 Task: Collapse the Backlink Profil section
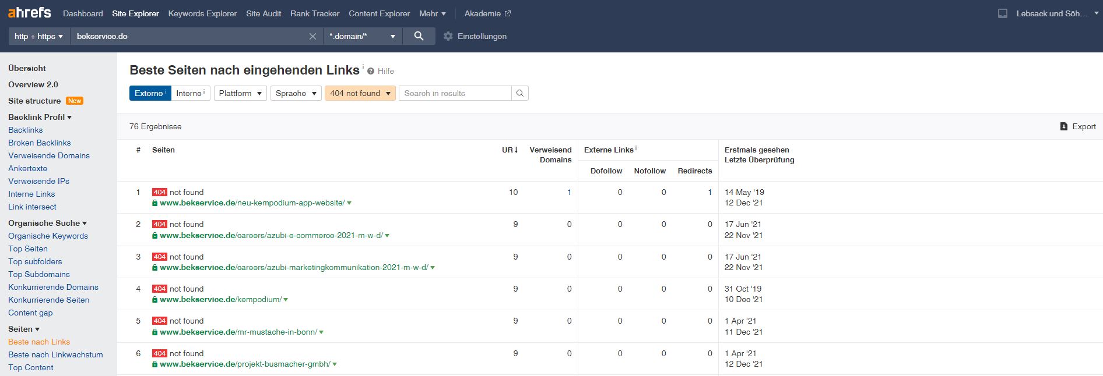[40, 117]
